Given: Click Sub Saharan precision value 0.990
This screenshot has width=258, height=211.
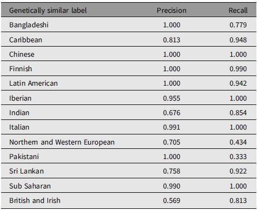Looking at the screenshot, I should (172, 186).
